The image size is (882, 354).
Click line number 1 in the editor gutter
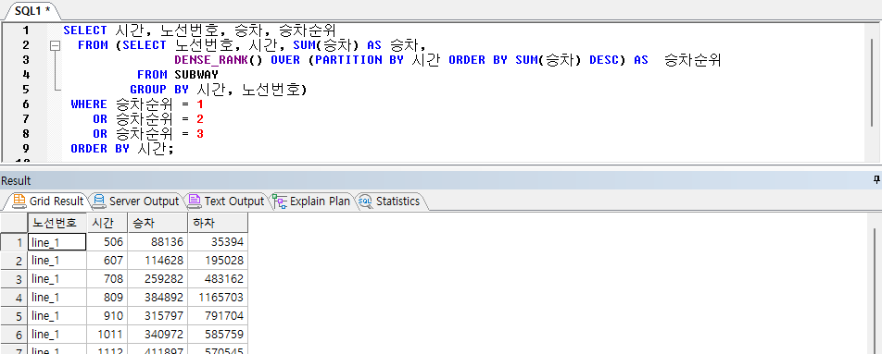coord(26,31)
